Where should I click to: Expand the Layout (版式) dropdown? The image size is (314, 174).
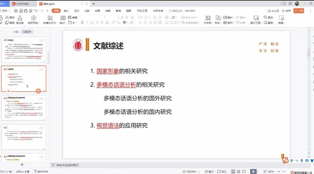point(63,23)
